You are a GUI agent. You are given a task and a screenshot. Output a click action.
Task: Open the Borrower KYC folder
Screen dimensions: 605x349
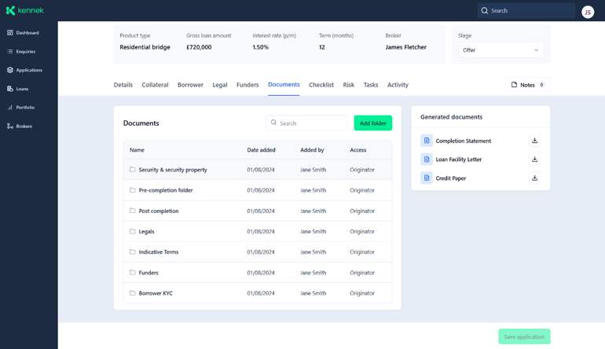[x=156, y=293]
